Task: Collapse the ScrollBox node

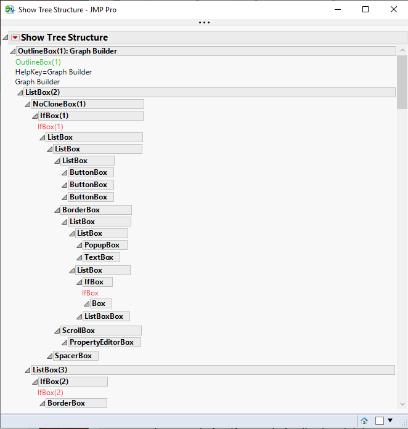Action: [57, 331]
